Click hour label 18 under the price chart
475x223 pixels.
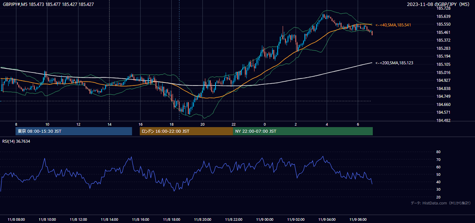point(171,124)
